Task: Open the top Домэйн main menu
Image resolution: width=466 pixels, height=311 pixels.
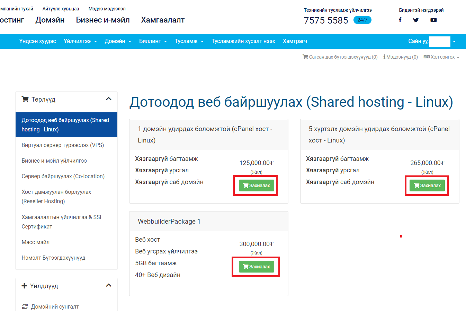Action: 50,20
